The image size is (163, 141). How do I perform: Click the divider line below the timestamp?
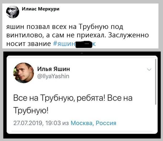[82, 131]
